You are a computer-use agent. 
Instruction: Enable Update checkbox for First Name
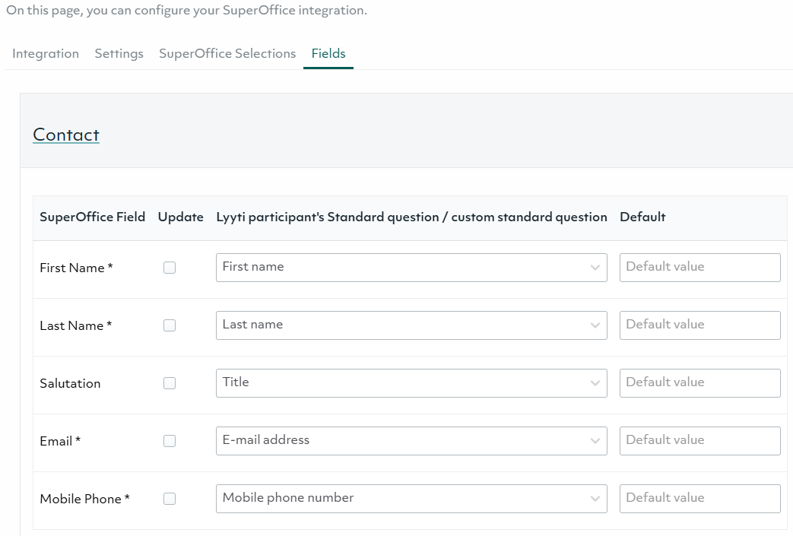(x=170, y=268)
